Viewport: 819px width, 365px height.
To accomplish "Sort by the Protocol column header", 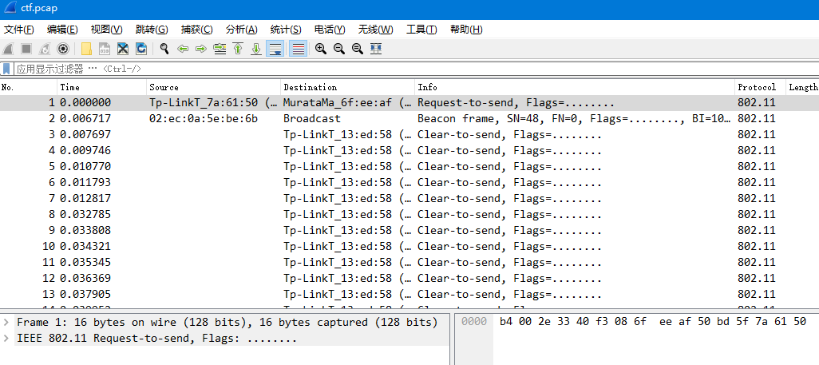I will pyautogui.click(x=760, y=87).
